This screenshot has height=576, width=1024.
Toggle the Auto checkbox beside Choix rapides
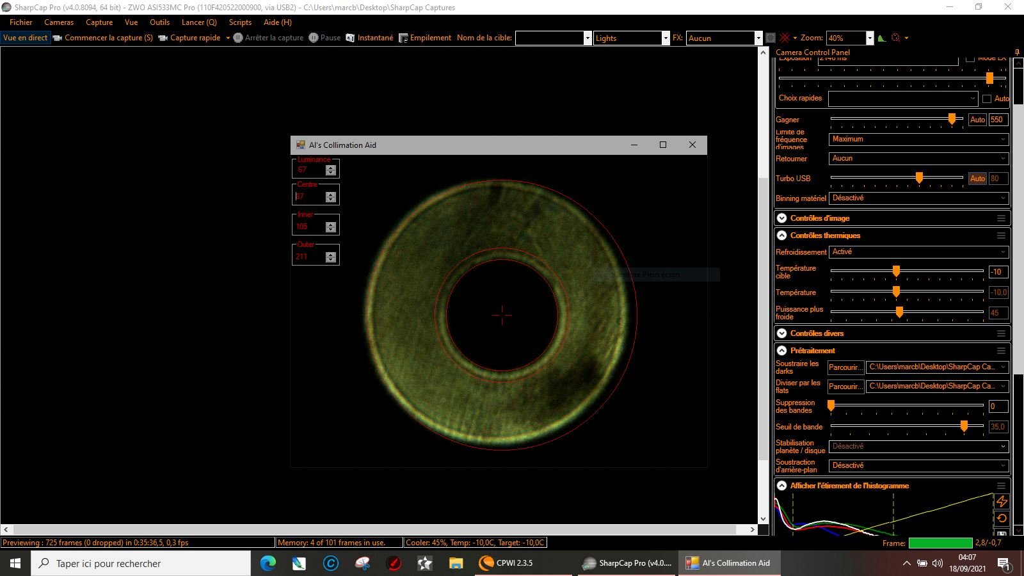tap(987, 99)
